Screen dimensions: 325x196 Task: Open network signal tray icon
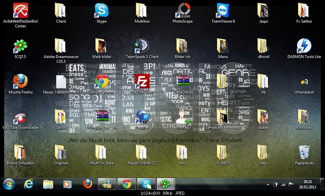pos(283,184)
